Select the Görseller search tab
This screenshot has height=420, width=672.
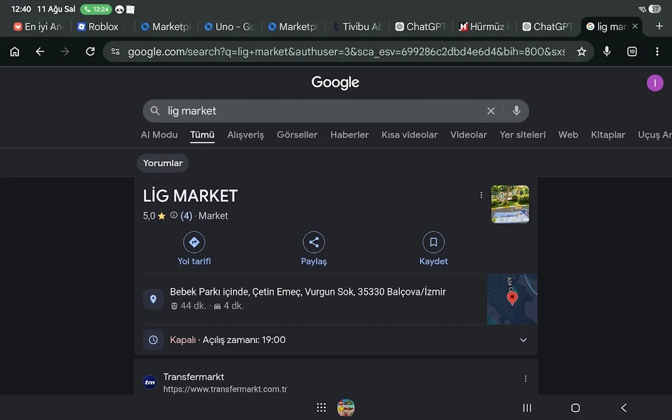pos(297,135)
